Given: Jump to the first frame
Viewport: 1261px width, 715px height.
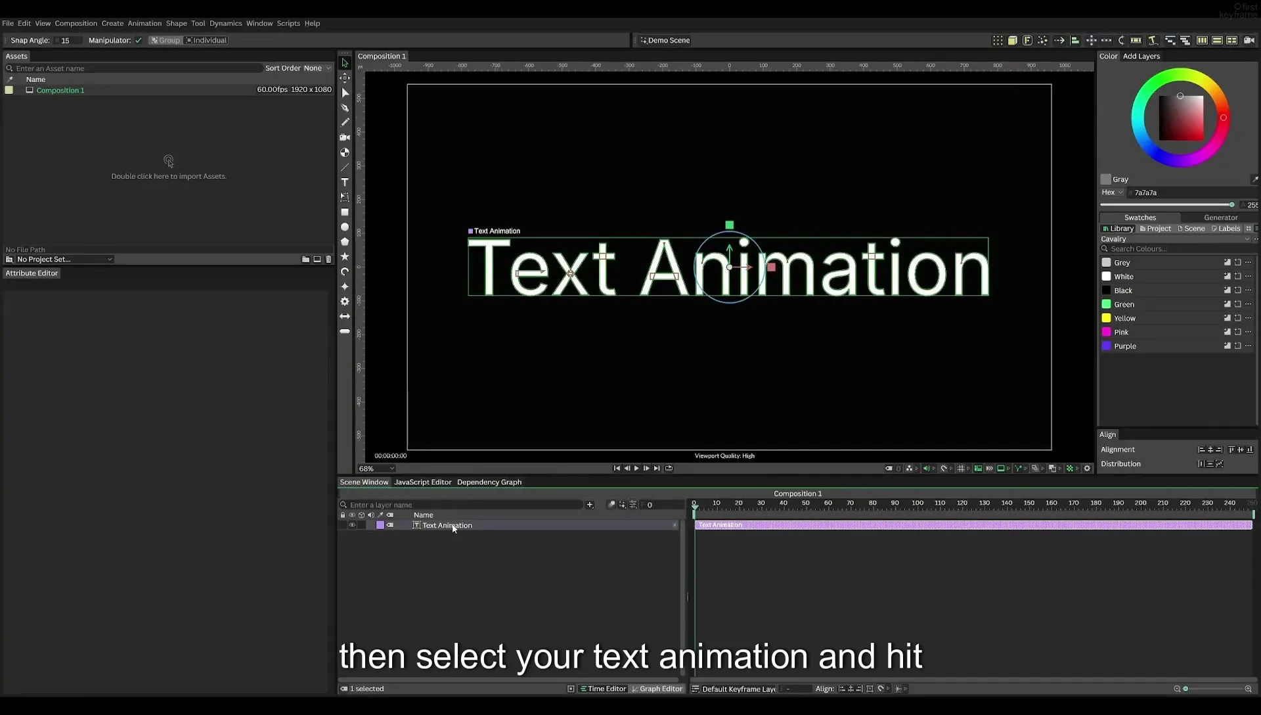Looking at the screenshot, I should 617,469.
